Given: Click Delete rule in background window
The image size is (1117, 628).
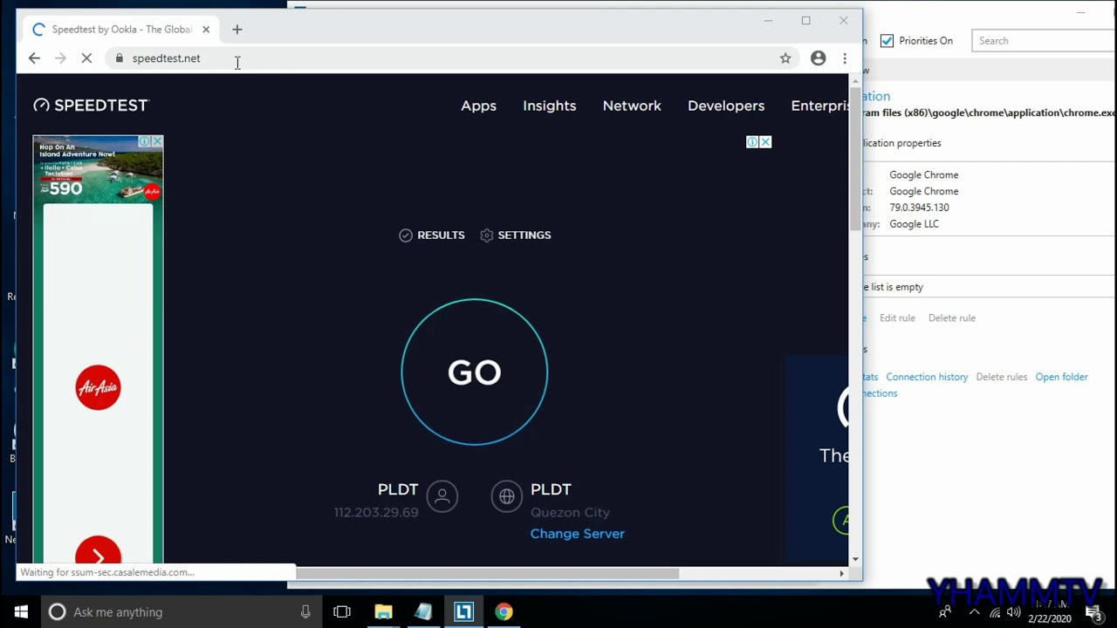Looking at the screenshot, I should click(x=951, y=318).
